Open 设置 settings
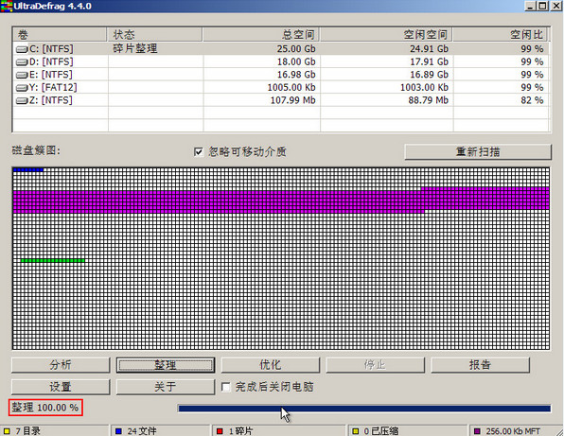The height and width of the screenshot is (436, 564). coord(61,387)
